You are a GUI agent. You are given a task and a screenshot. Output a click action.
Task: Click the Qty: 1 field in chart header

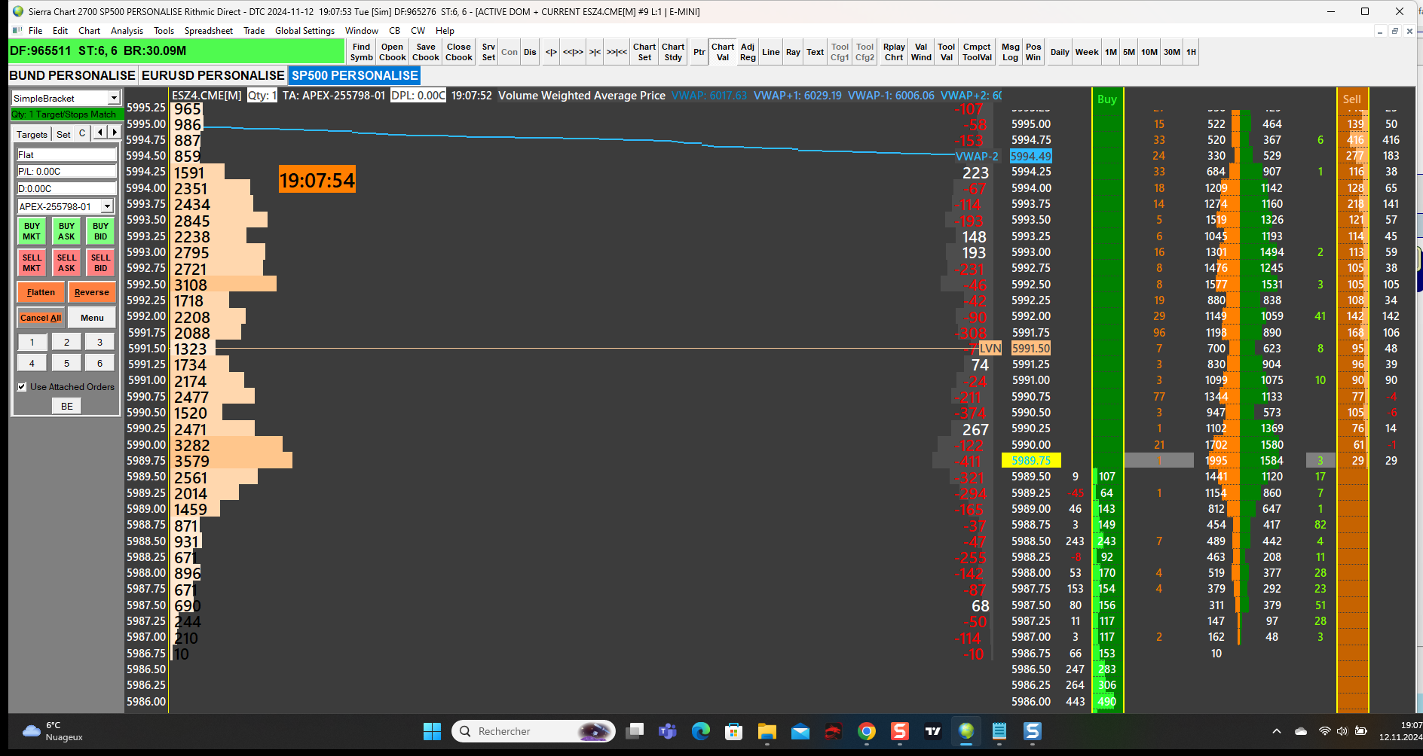[x=262, y=96]
